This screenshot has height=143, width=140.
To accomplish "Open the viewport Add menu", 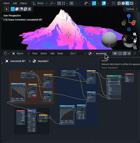I will click(15, 3).
